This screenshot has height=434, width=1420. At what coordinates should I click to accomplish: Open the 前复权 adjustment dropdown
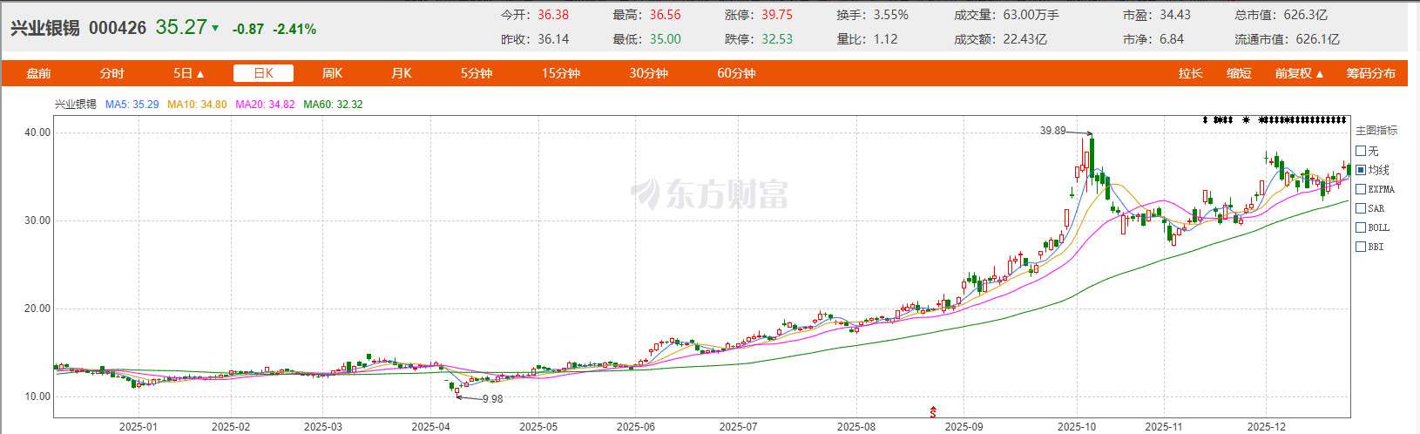pos(1299,73)
